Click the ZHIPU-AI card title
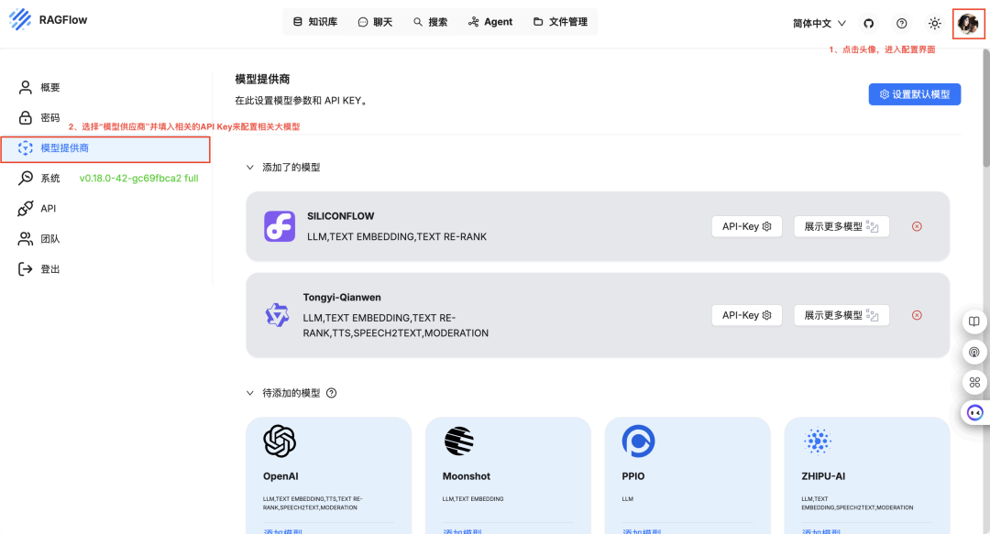This screenshot has width=990, height=534. tap(823, 476)
